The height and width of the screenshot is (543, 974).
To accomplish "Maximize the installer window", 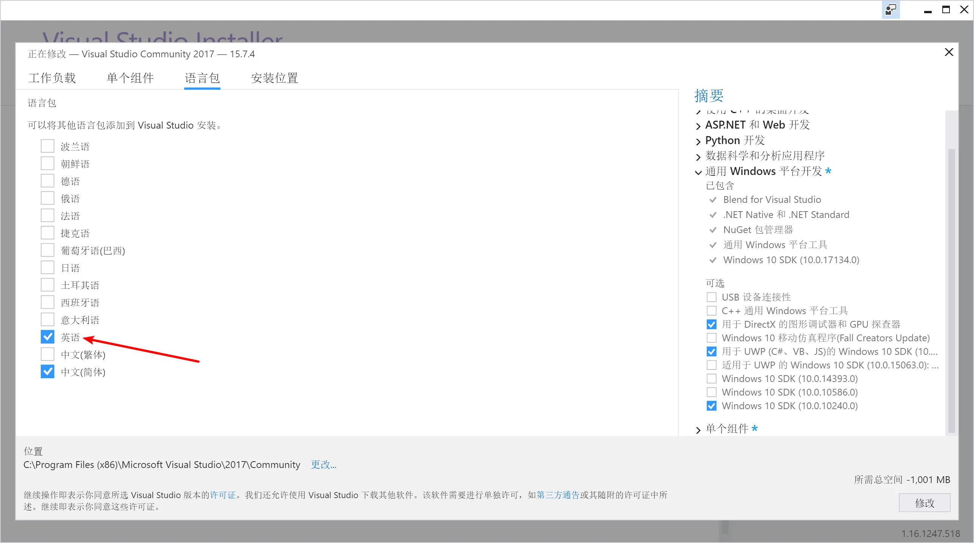I will point(946,10).
